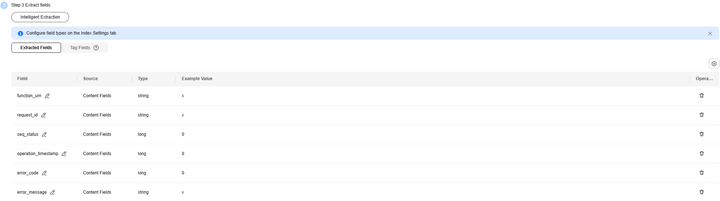
Task: Delete the operation_timestamp field row
Action: click(x=702, y=153)
